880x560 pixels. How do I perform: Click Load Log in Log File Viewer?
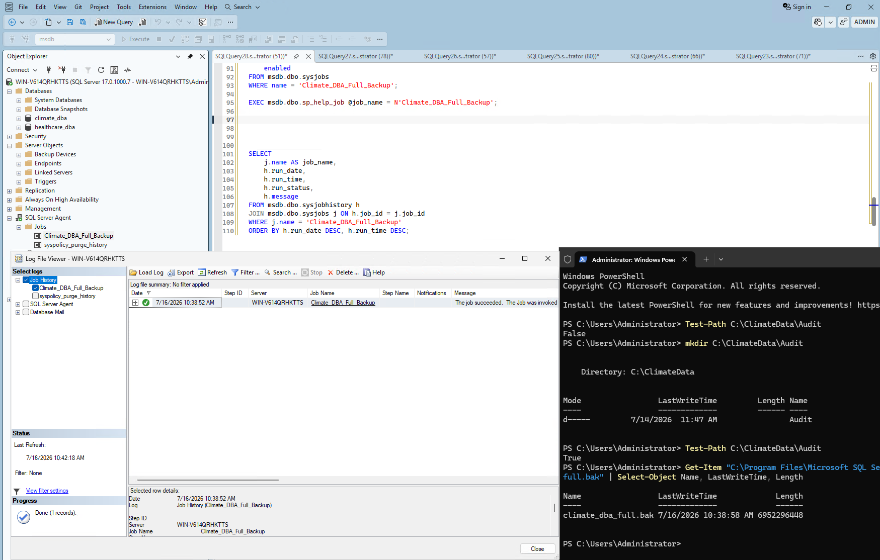tap(146, 272)
